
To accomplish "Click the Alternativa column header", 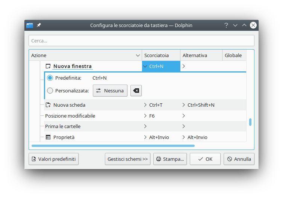I will click(x=201, y=55).
